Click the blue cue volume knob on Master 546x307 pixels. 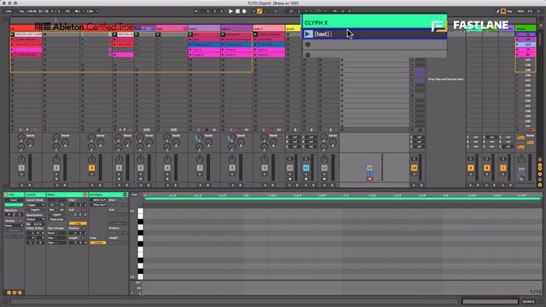[521, 177]
